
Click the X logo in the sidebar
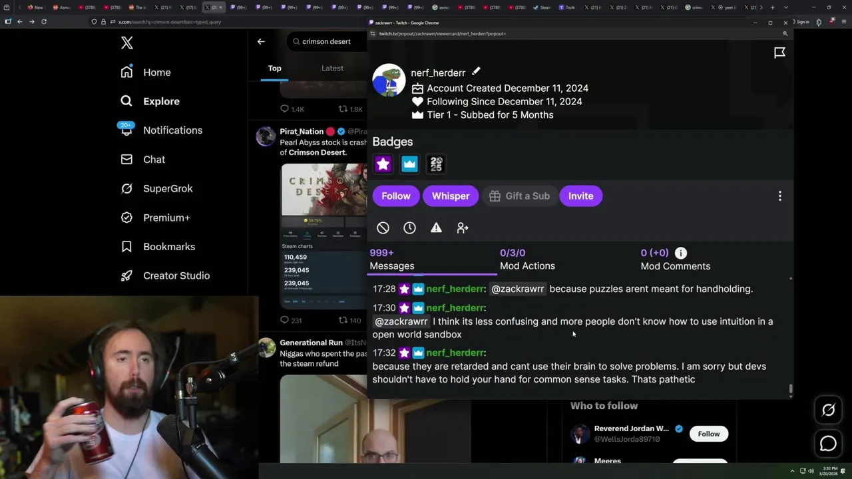point(127,43)
